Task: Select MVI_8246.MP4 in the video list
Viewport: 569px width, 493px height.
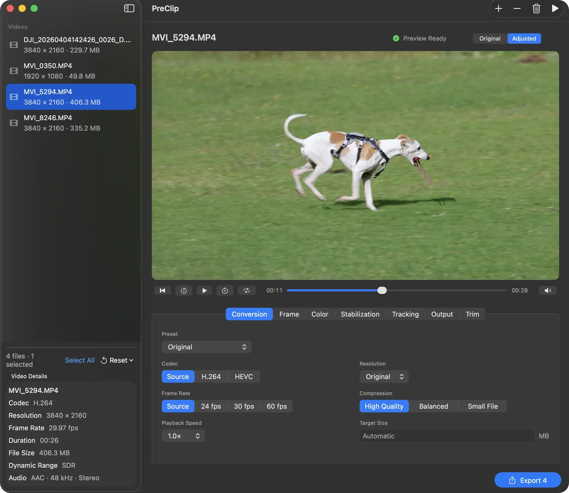Action: (x=71, y=123)
